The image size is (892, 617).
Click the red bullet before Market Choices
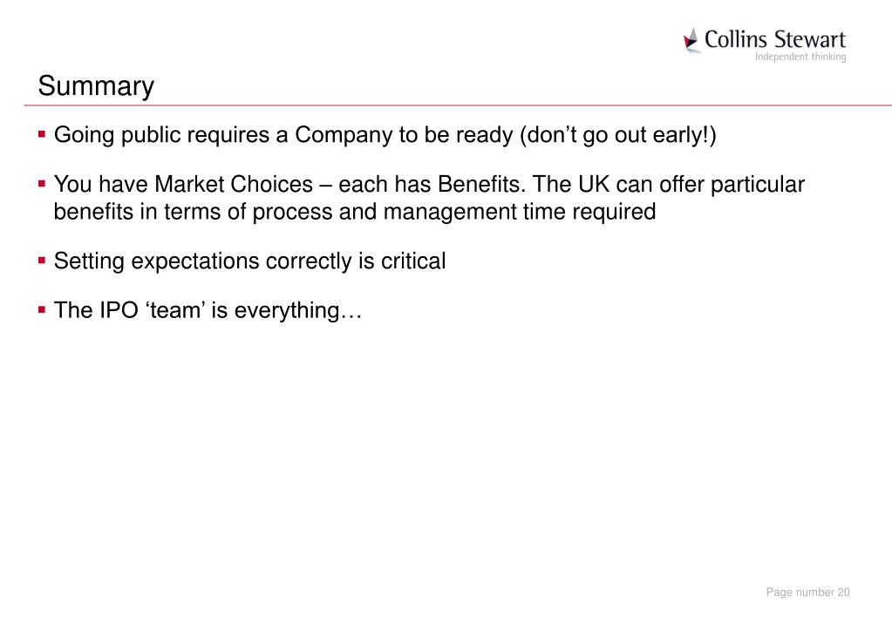coord(42,184)
